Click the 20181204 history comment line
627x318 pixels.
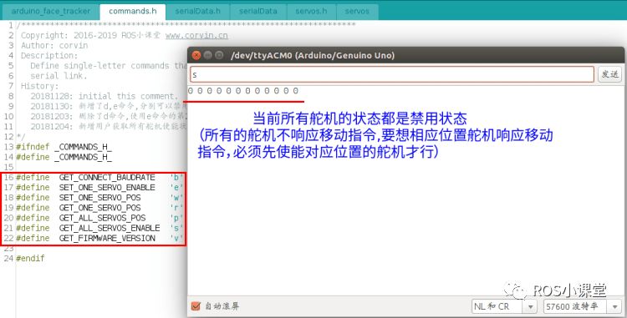tap(109, 127)
